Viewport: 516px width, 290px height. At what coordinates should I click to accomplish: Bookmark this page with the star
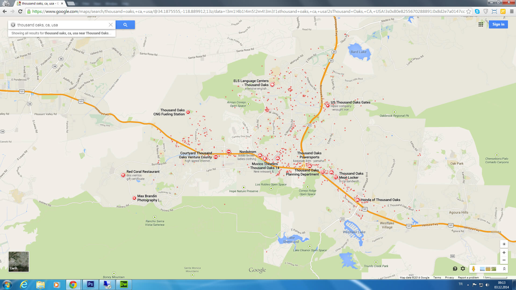[x=468, y=11]
